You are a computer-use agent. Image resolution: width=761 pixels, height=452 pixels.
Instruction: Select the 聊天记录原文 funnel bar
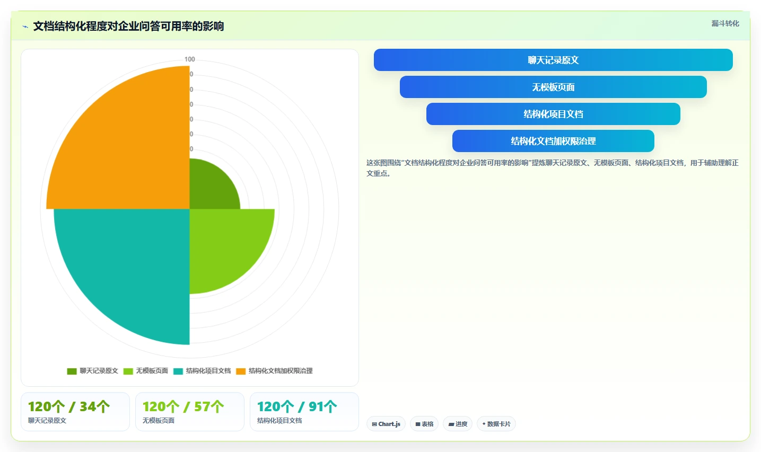[553, 60]
